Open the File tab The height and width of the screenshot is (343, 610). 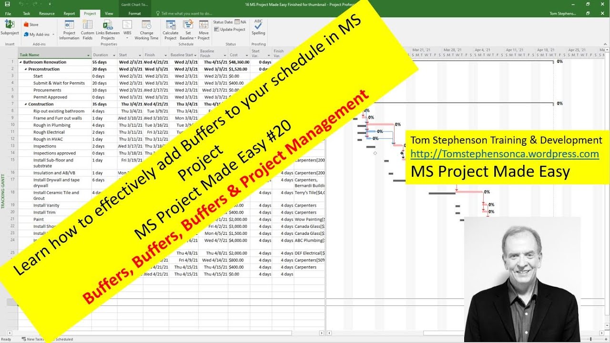tap(8, 13)
